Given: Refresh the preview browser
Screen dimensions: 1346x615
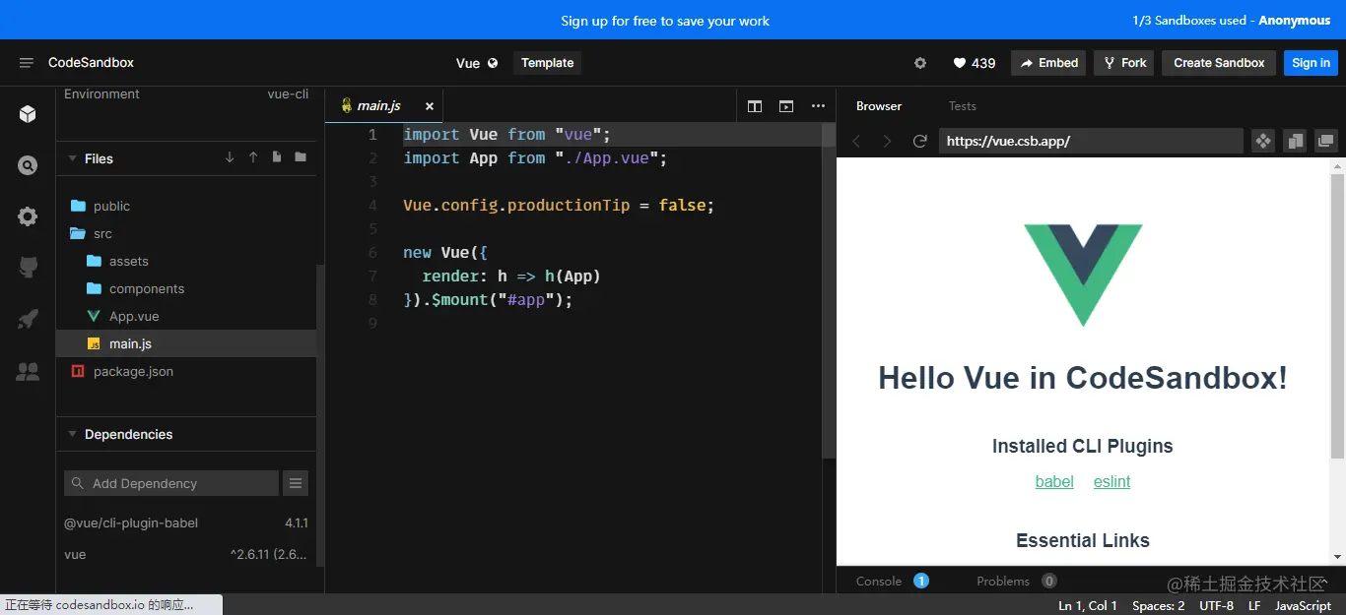Looking at the screenshot, I should (920, 142).
